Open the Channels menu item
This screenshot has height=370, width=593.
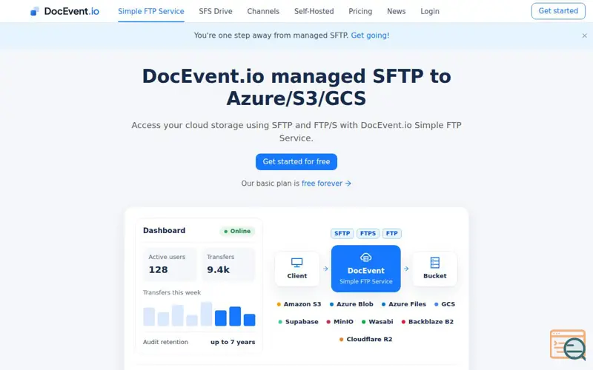pos(263,11)
